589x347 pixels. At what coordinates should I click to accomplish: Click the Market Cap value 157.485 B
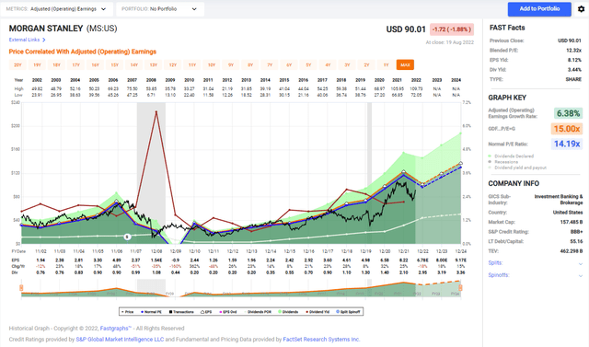(572, 222)
